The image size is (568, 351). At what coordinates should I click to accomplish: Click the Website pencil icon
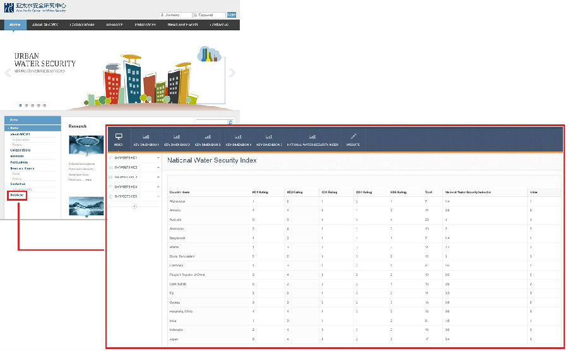coord(353,136)
